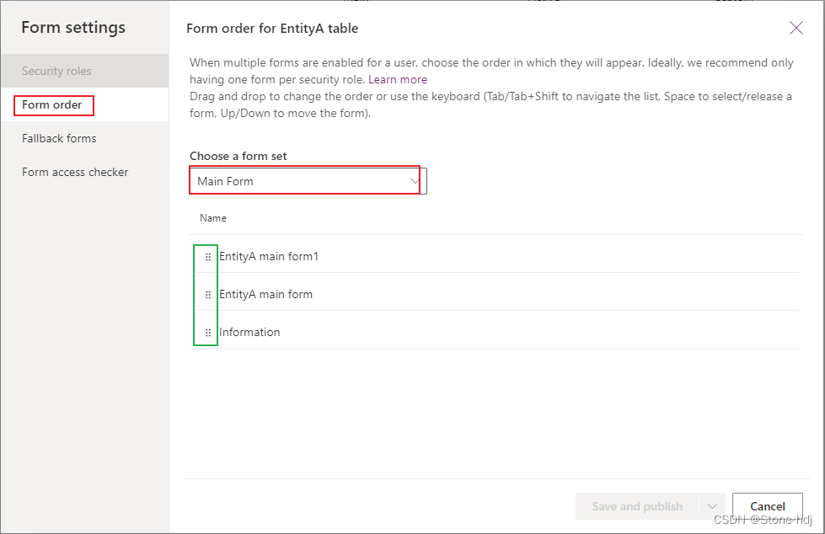Open form set options showing Main Form
The height and width of the screenshot is (534, 825).
[305, 180]
